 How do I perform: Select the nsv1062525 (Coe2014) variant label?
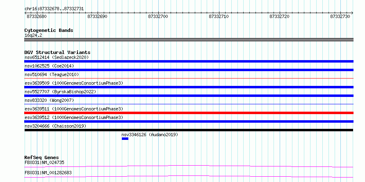tap(49, 66)
